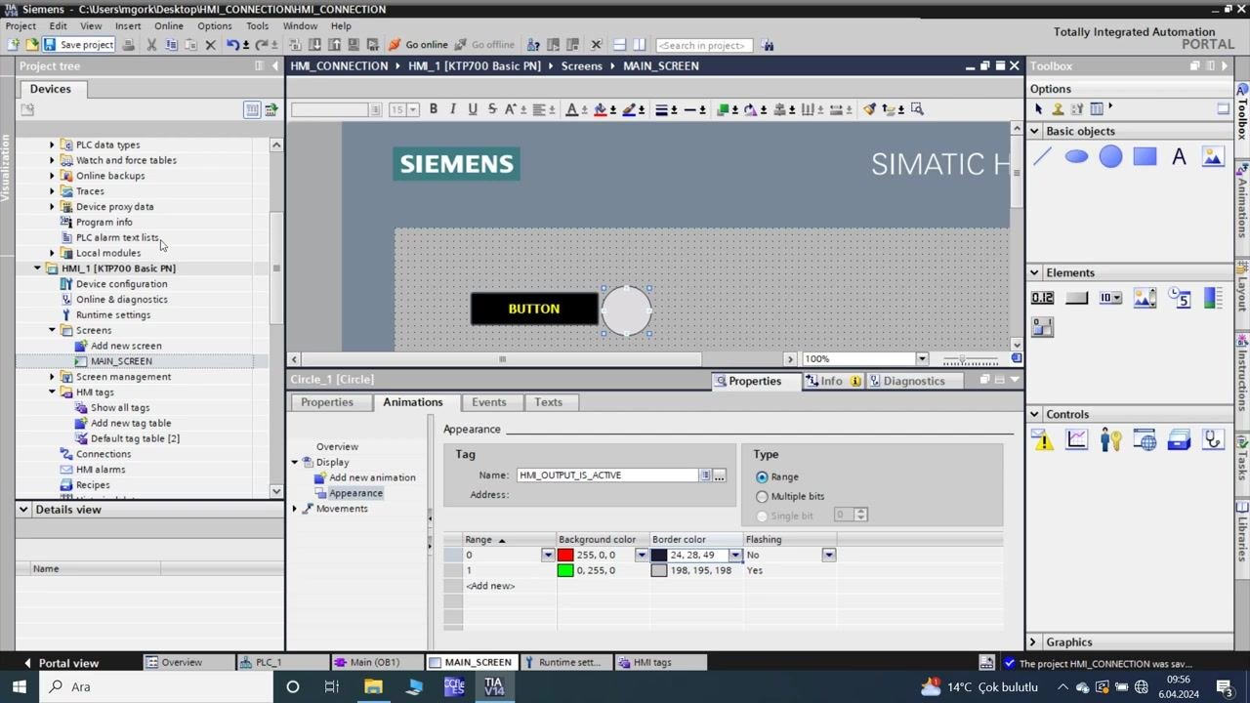1250x703 pixels.
Task: Select the Line tool in Basic objects
Action: coord(1042,156)
